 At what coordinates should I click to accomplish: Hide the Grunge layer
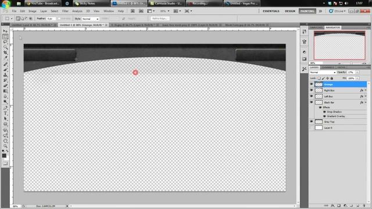pyautogui.click(x=312, y=84)
